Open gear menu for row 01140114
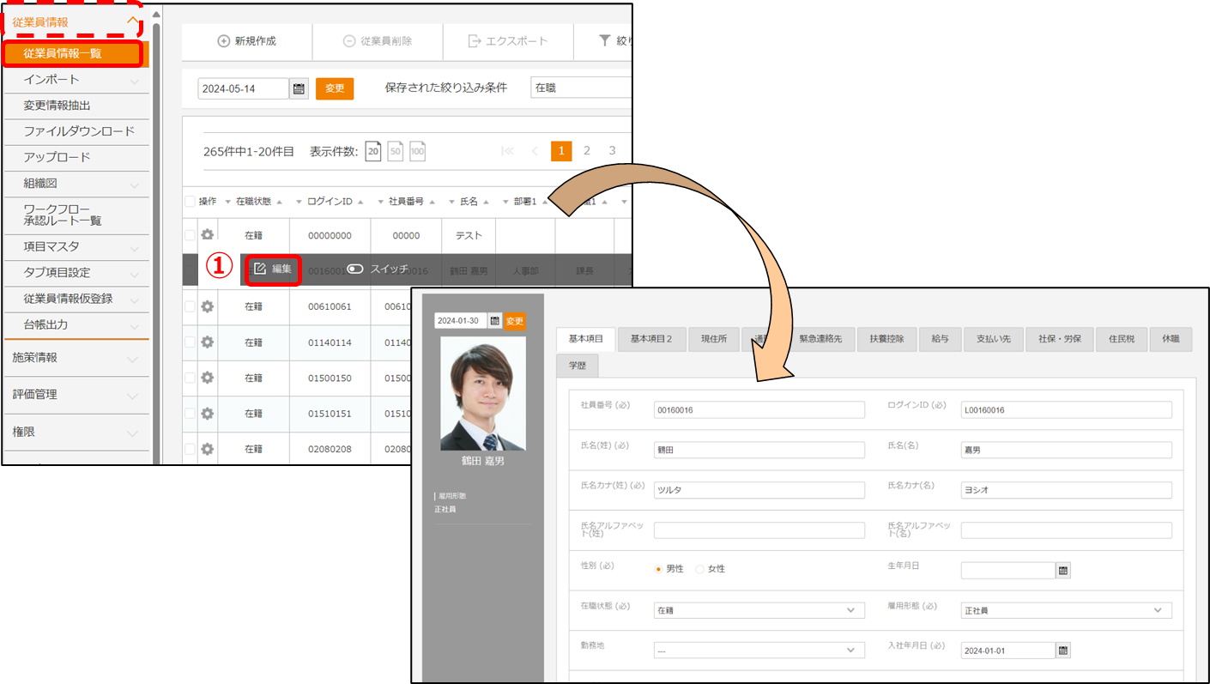 (x=207, y=342)
